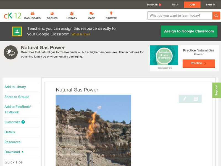Click Add to FlexBook Textbook
The image size is (221, 166).
click(x=18, y=109)
